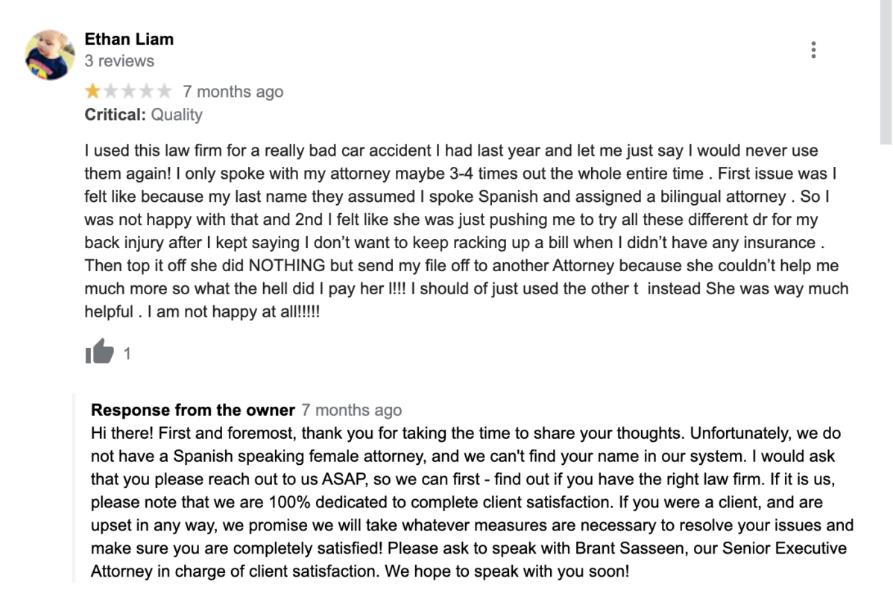Open reviewer name Ethan Liam
The height and width of the screenshot is (596, 893).
[x=129, y=39]
